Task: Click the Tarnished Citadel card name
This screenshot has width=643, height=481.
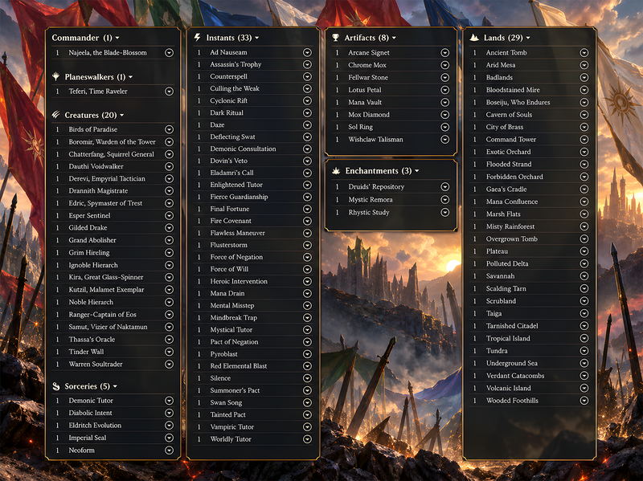Action: click(512, 326)
